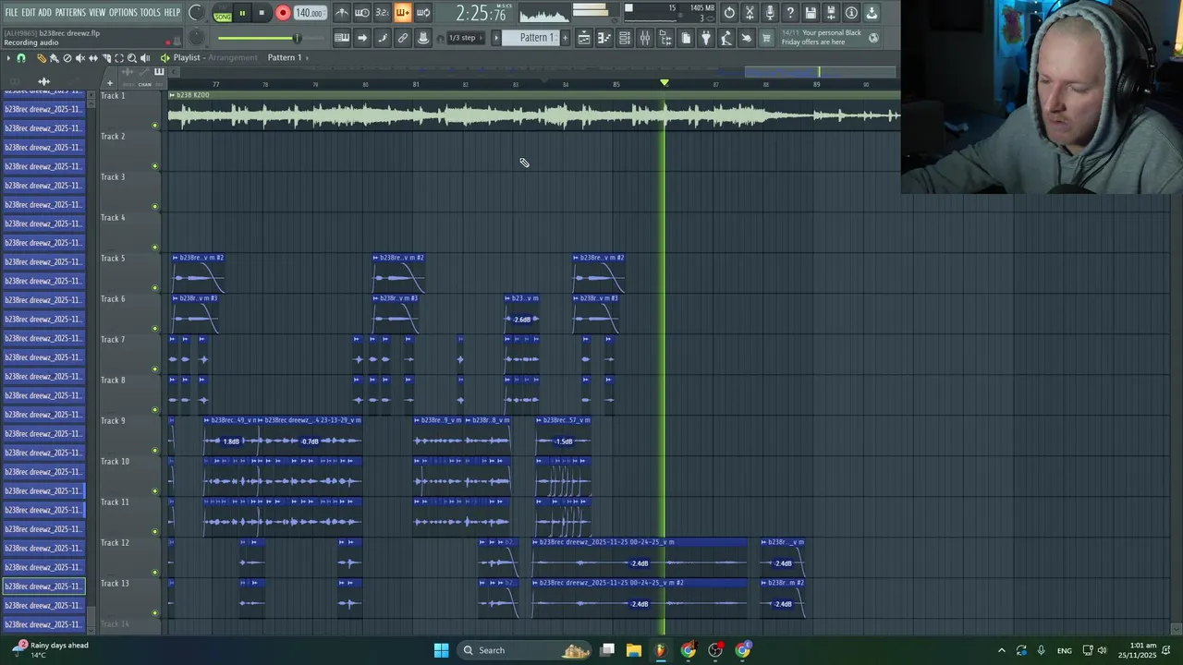Open the Arrangement breadcrumb dropdown
Screen dimensions: 1183x665
233,57
